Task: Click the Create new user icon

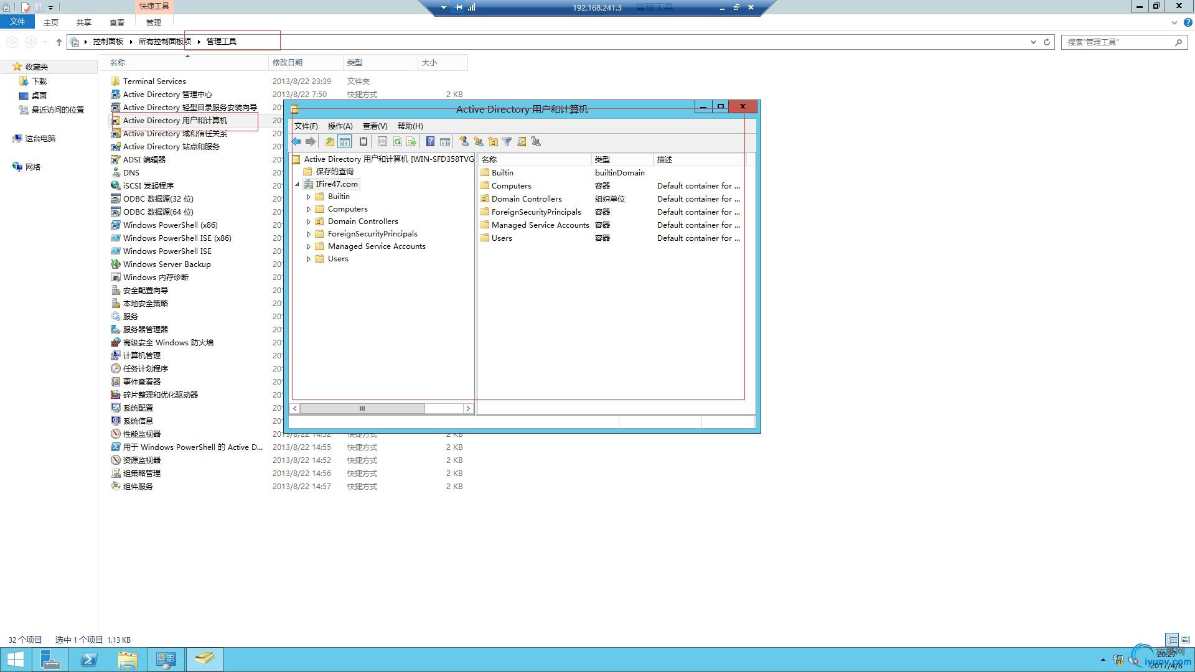Action: coord(464,142)
